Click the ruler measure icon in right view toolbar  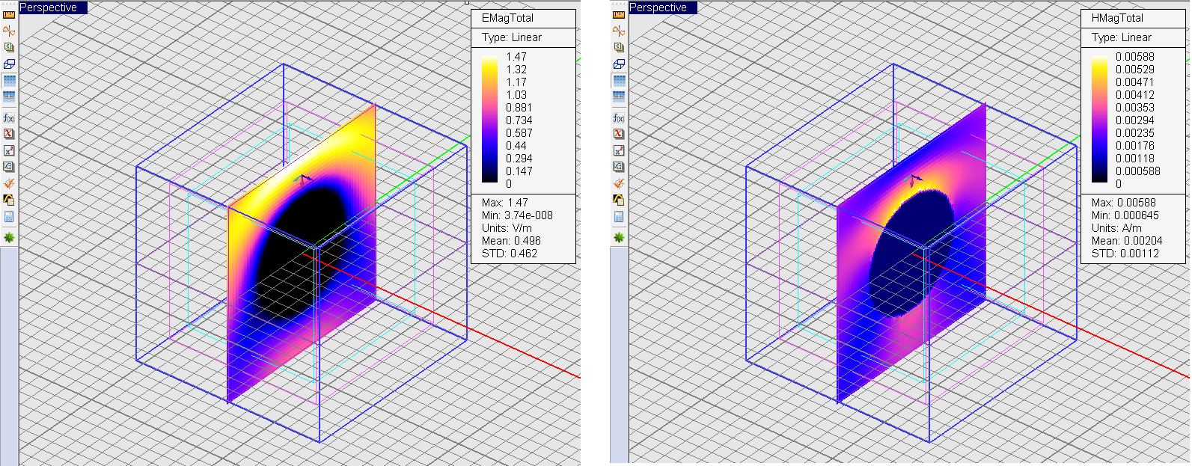(x=619, y=13)
